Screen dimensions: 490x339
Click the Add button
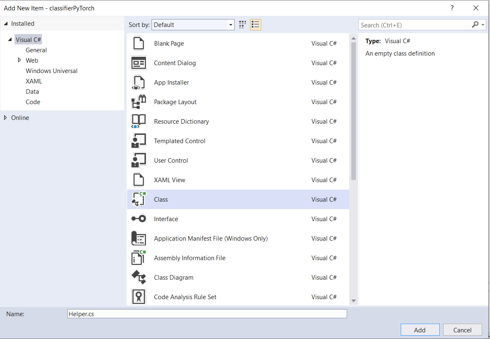(420, 329)
